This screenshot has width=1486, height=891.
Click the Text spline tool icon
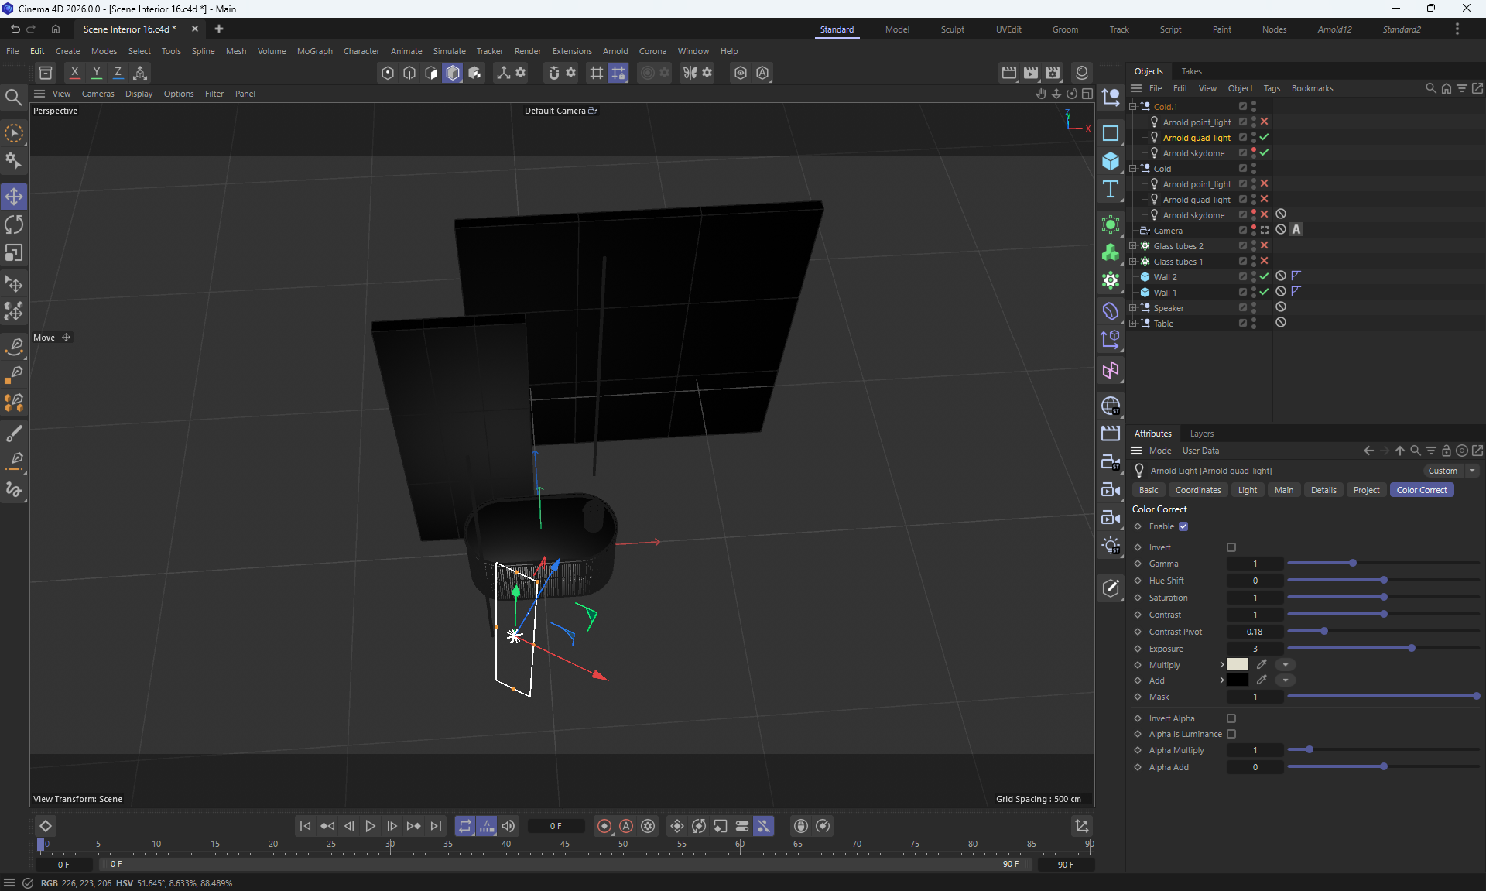coord(1111,190)
